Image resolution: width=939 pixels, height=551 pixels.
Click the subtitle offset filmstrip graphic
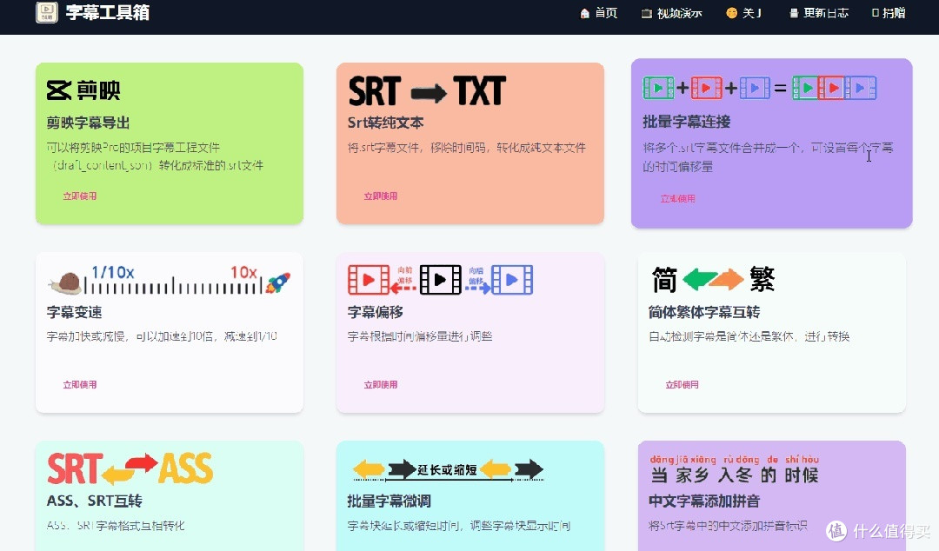coord(440,280)
